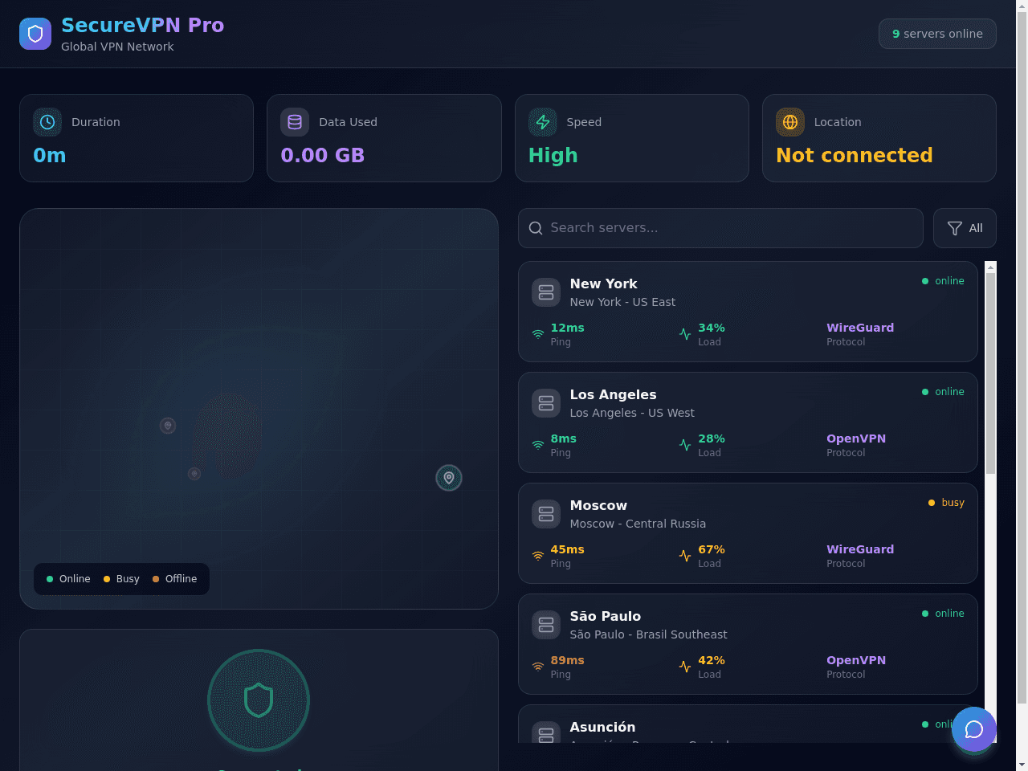Viewport: 1028px width, 771px height.
Task: Select the Los Angeles server name
Action: coord(613,394)
